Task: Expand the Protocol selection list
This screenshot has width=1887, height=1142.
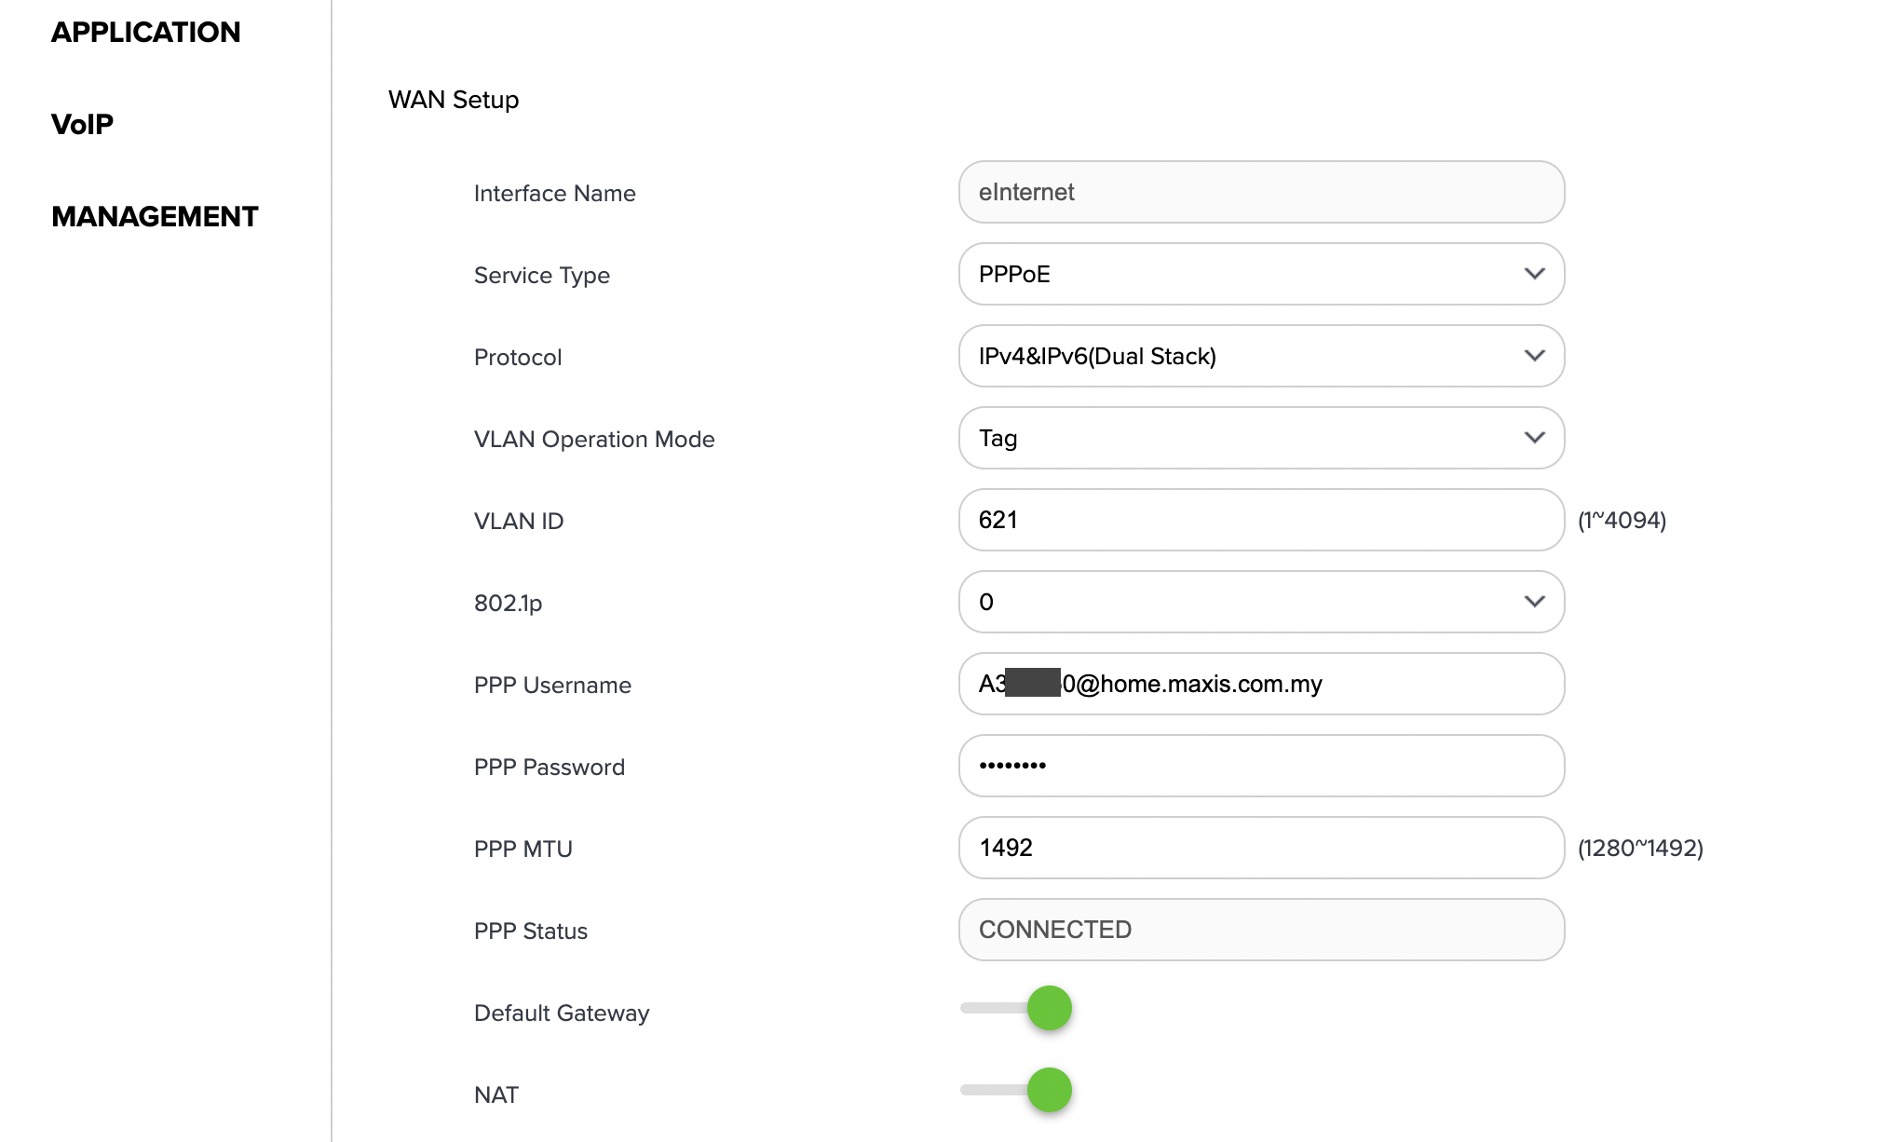Action: 1260,356
